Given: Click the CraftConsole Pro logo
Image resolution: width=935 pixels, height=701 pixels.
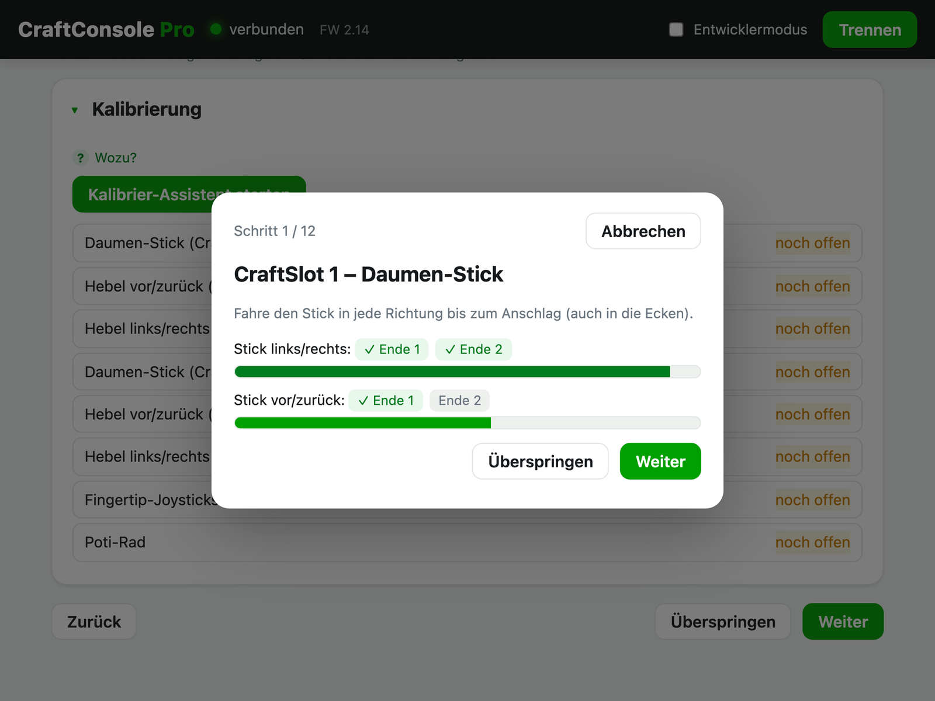Looking at the screenshot, I should click(106, 30).
